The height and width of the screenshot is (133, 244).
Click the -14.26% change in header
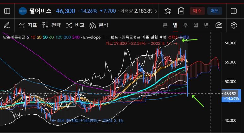point(88,11)
